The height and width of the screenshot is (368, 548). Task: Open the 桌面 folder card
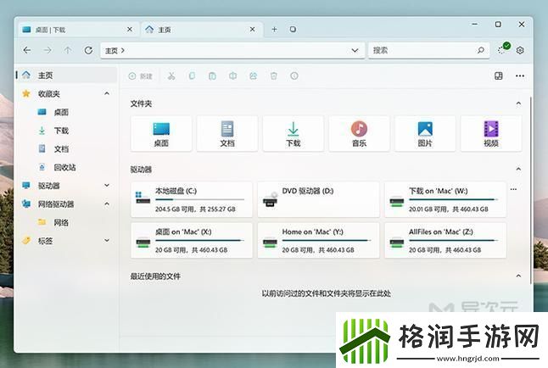tap(161, 134)
